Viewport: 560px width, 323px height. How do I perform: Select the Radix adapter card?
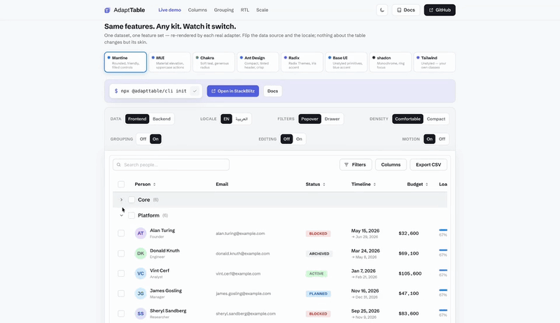click(302, 62)
